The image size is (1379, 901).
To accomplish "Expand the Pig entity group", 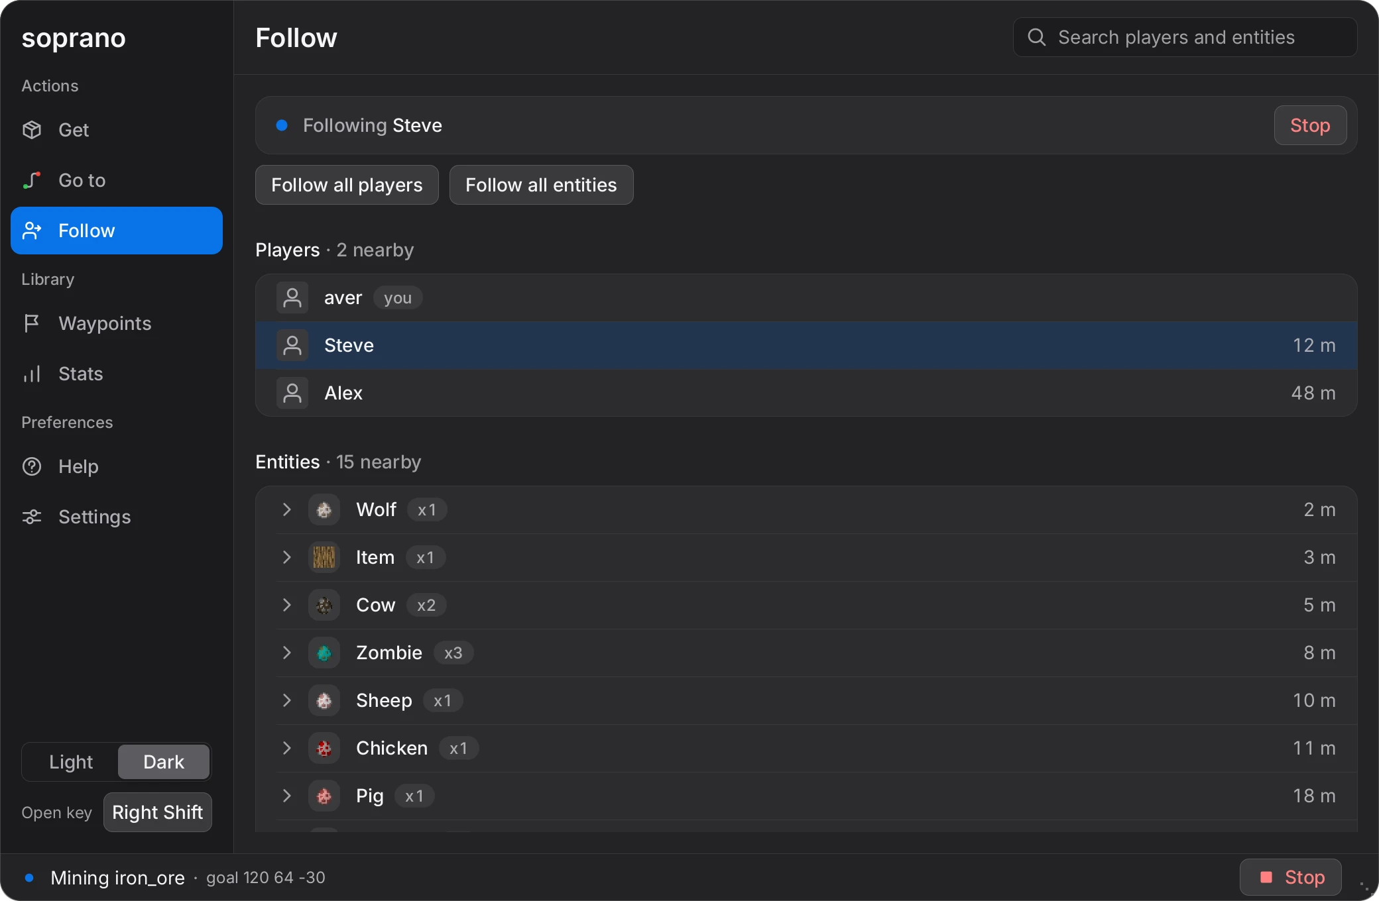I will (x=286, y=796).
